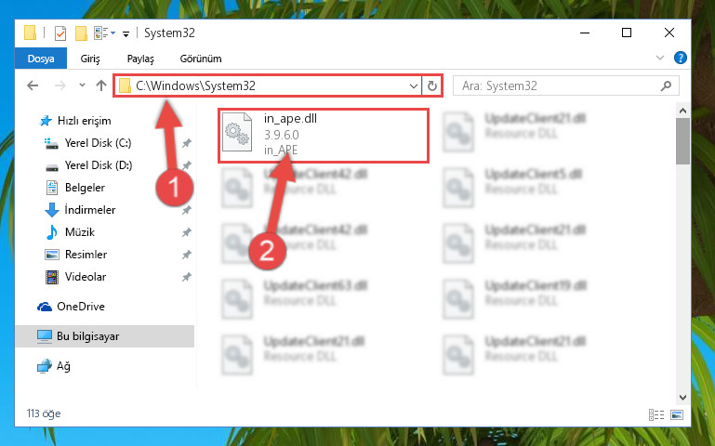
Task: Open recent locations dropdown arrow
Action: [x=82, y=85]
